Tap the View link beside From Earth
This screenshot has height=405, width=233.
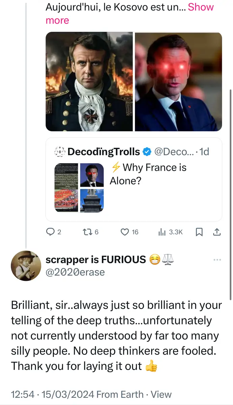[x=161, y=394]
